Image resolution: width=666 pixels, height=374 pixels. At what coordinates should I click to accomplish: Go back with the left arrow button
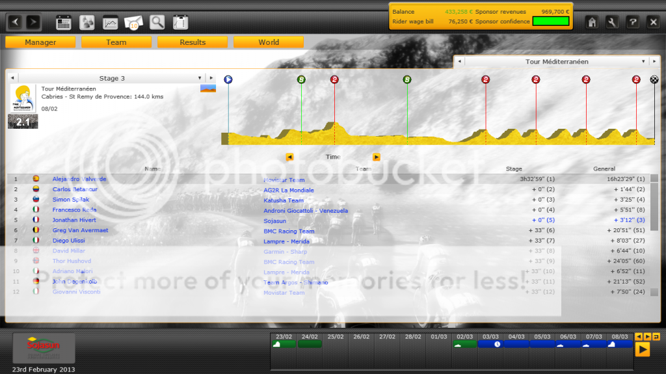[x=16, y=22]
